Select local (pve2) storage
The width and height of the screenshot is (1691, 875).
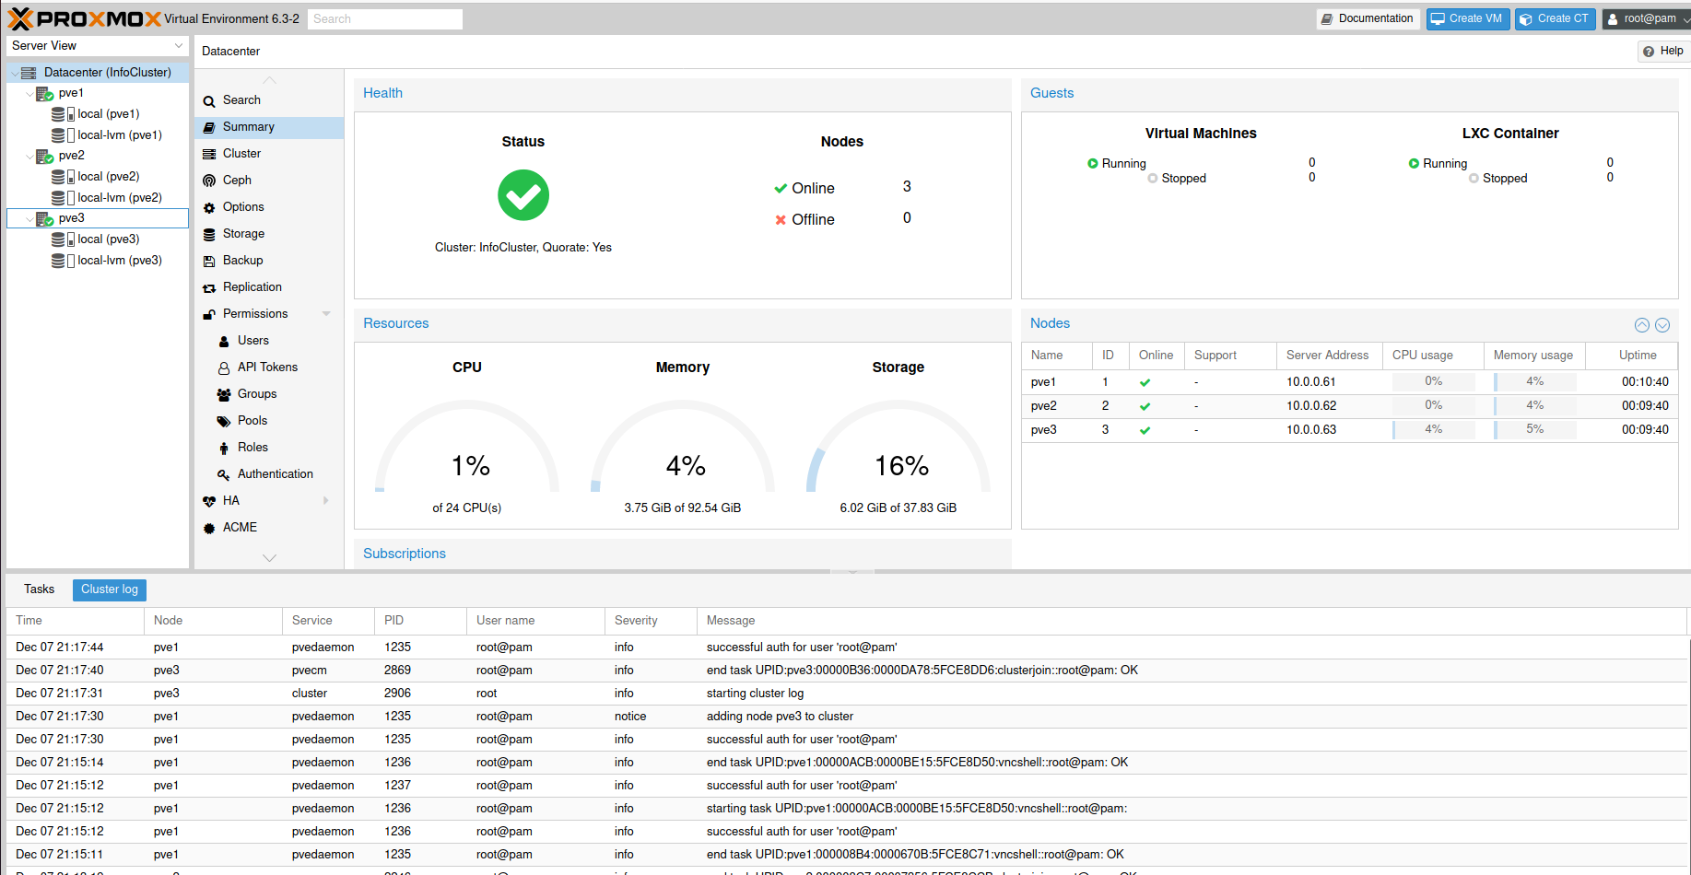pos(108,177)
